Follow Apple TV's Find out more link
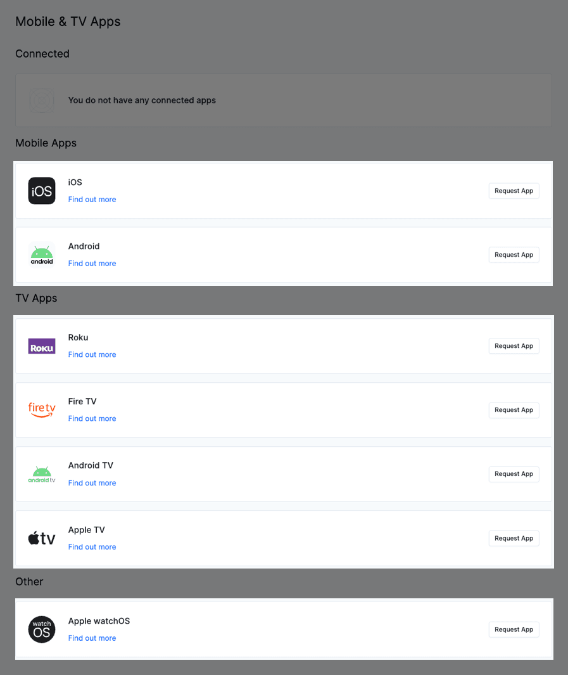The height and width of the screenshot is (675, 568). [92, 547]
